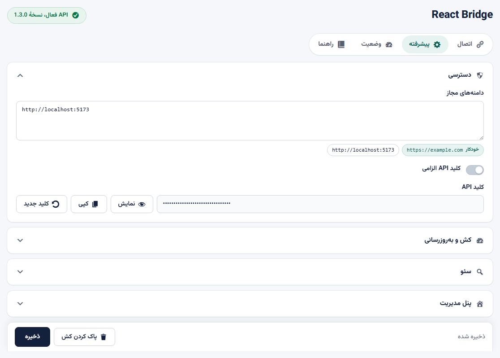Click the کلید API الزامی label text

pyautogui.click(x=441, y=168)
